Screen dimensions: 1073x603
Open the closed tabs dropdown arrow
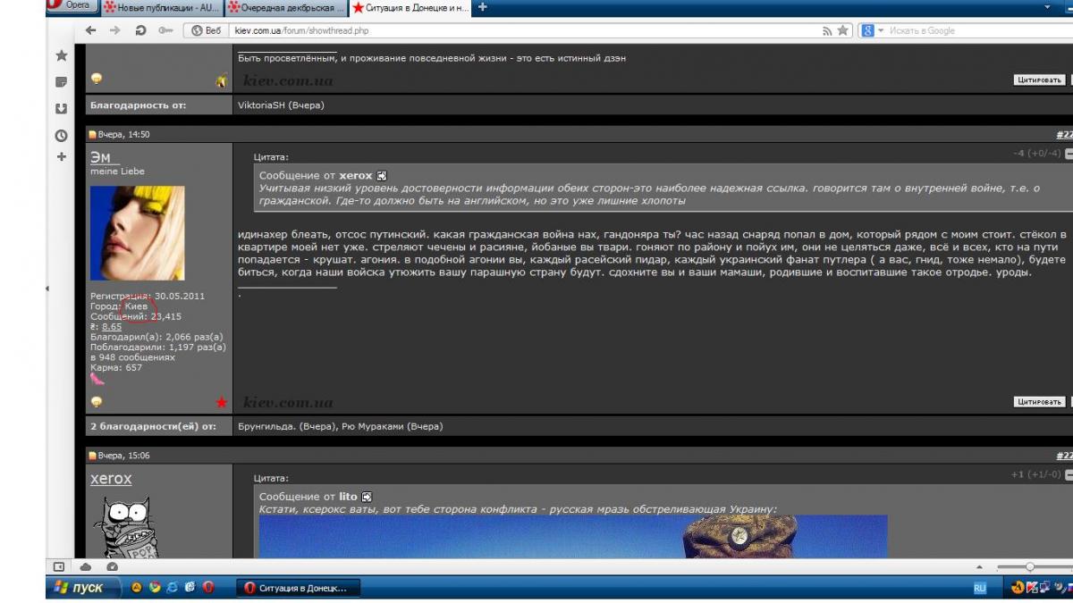click(1047, 7)
